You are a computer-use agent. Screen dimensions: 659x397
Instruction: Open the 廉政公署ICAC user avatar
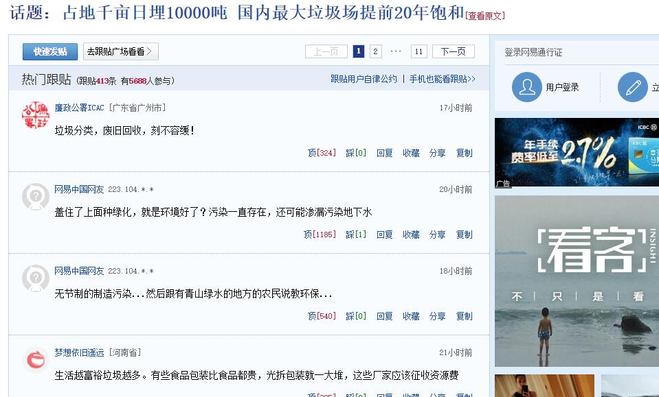point(36,115)
